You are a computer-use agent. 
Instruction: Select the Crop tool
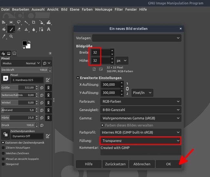(x=34, y=22)
